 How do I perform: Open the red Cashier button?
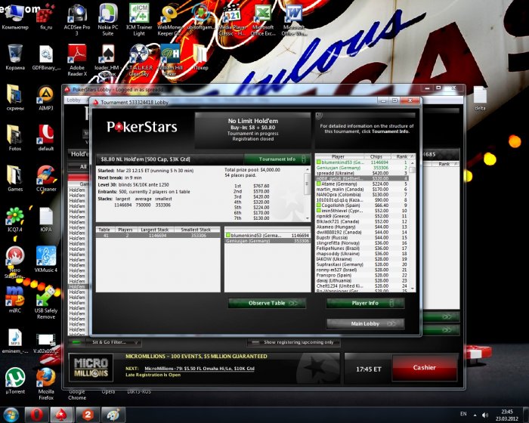click(425, 368)
